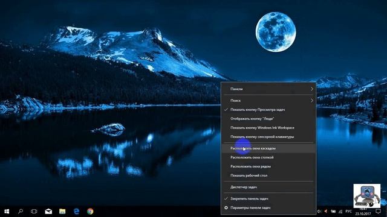
Task: Choose Показать рабочий стол
Action: (x=268, y=175)
